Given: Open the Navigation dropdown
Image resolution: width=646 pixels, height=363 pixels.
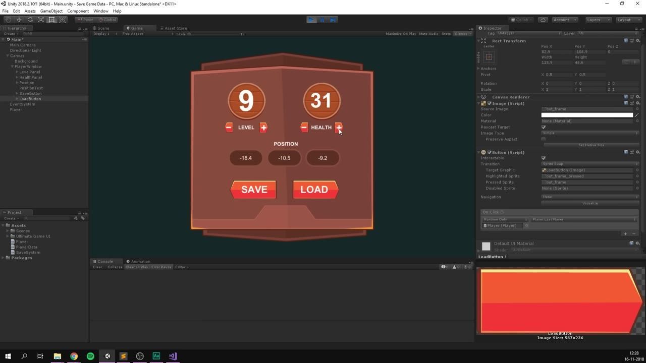Looking at the screenshot, I should point(590,197).
